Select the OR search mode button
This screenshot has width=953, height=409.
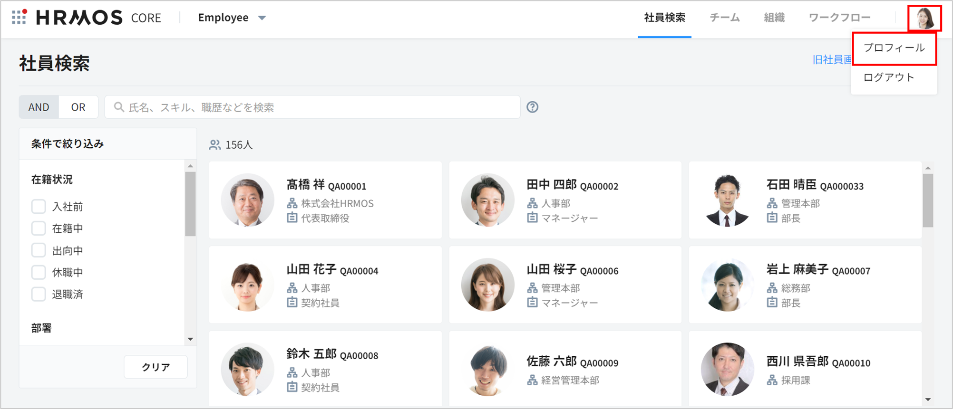[78, 107]
